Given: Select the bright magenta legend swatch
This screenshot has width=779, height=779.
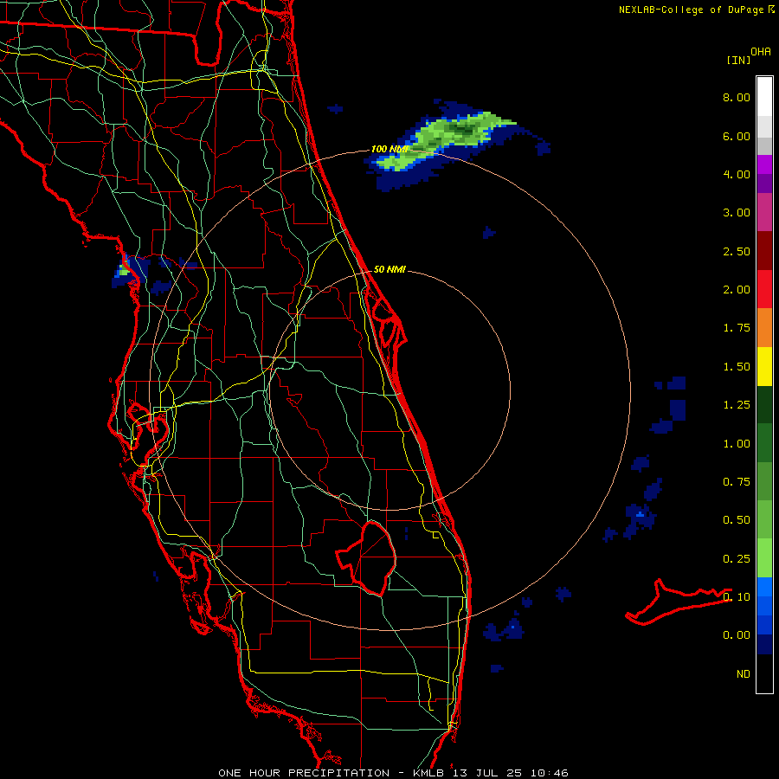Looking at the screenshot, I should [764, 164].
